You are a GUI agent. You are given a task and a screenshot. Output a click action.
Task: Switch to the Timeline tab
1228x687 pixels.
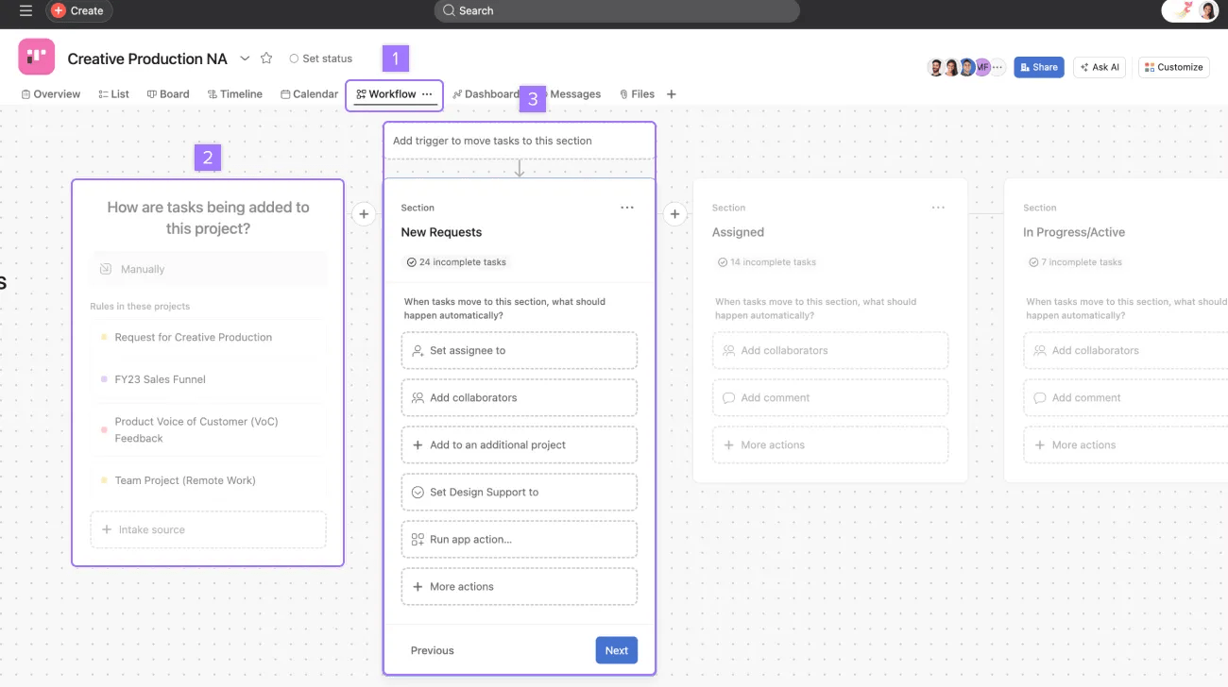click(235, 94)
